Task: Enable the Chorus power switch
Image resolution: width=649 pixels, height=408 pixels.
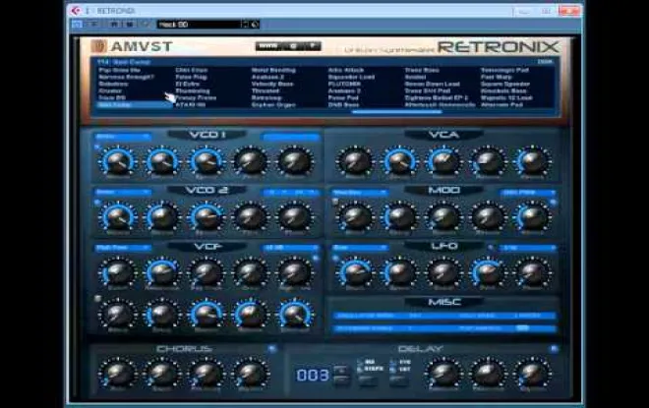Action: click(272, 349)
